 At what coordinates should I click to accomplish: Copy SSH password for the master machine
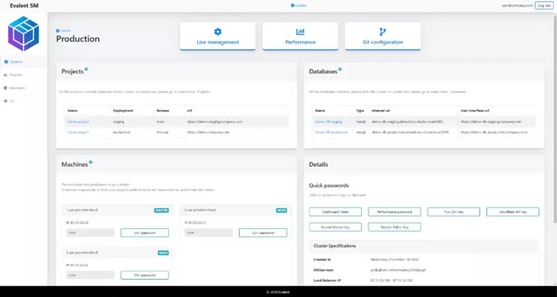144,233
